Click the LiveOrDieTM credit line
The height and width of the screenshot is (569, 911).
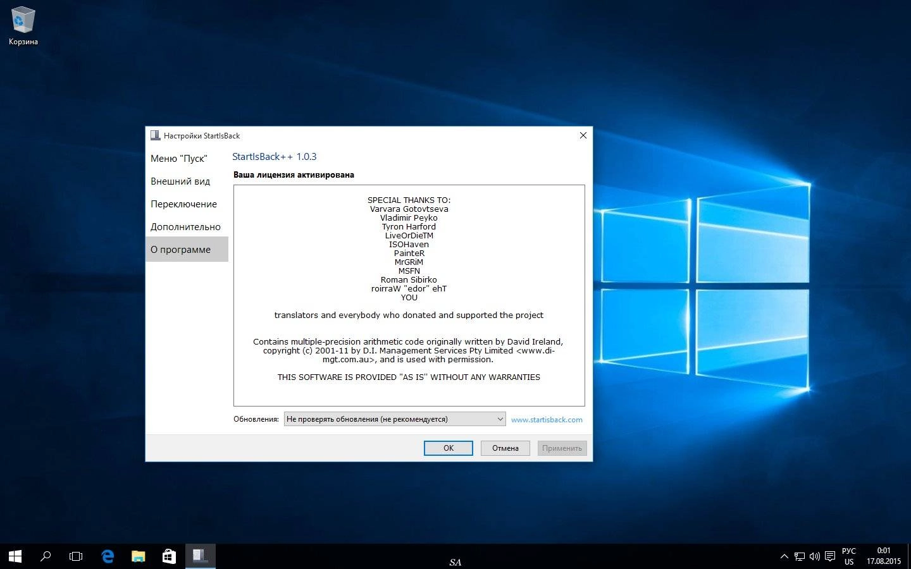pyautogui.click(x=409, y=235)
